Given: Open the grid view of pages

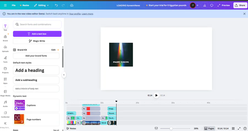Looking at the screenshot, I should (233, 129).
